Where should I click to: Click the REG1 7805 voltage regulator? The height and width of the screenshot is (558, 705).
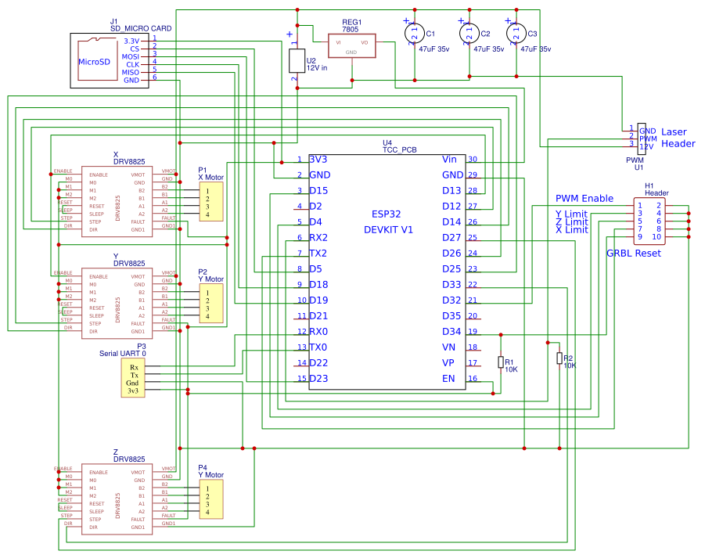352,45
